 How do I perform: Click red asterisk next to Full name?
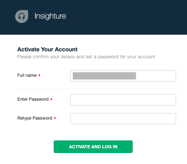(x=39, y=75)
